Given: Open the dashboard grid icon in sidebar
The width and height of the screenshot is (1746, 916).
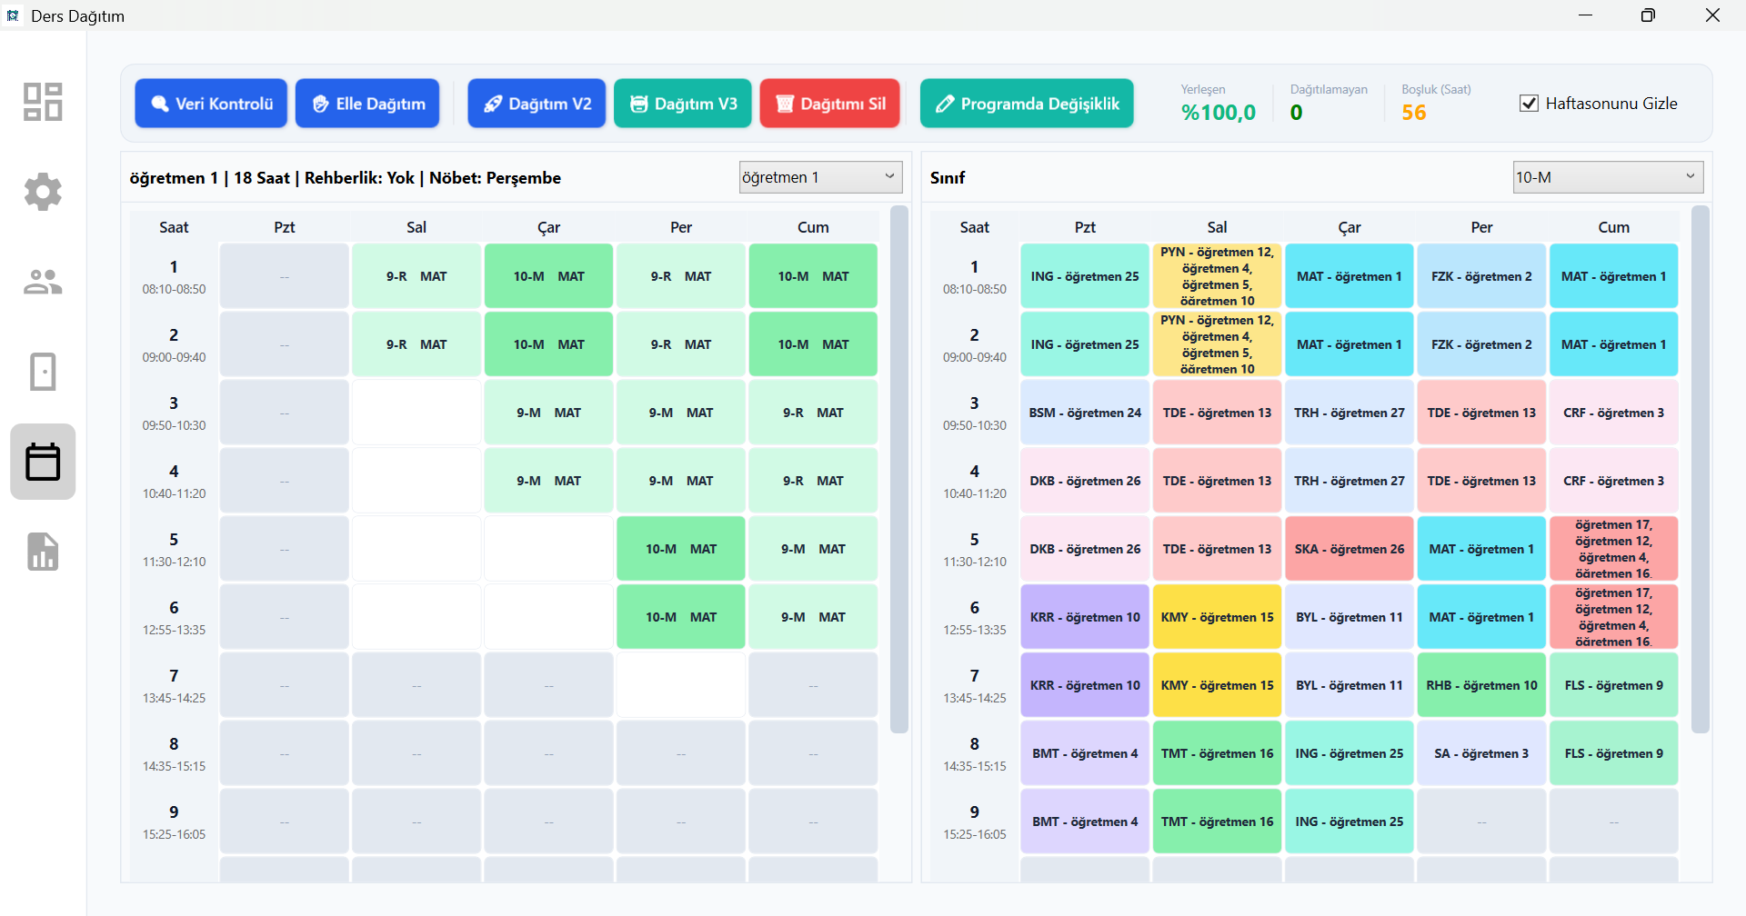Looking at the screenshot, I should [x=43, y=102].
